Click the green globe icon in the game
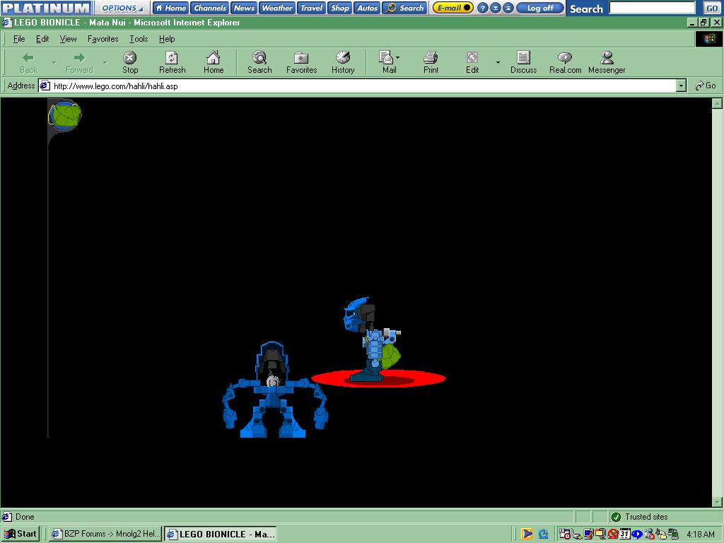Image resolution: width=724 pixels, height=543 pixels. (x=64, y=115)
